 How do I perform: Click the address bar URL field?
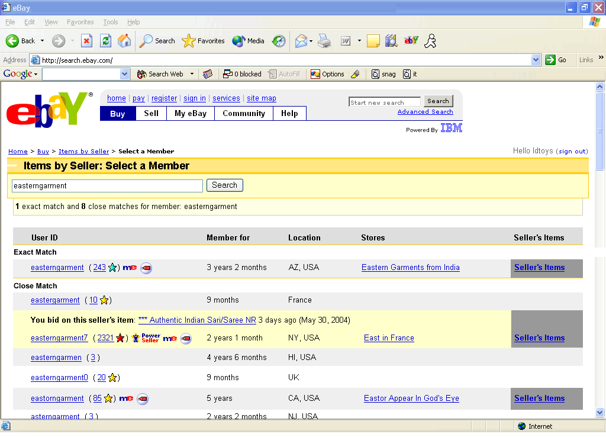(280, 60)
